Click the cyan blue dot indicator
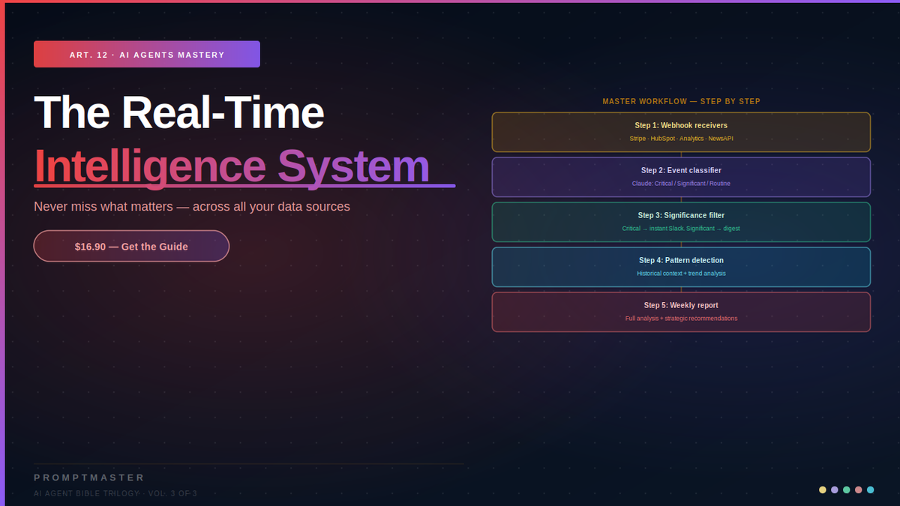 point(871,490)
